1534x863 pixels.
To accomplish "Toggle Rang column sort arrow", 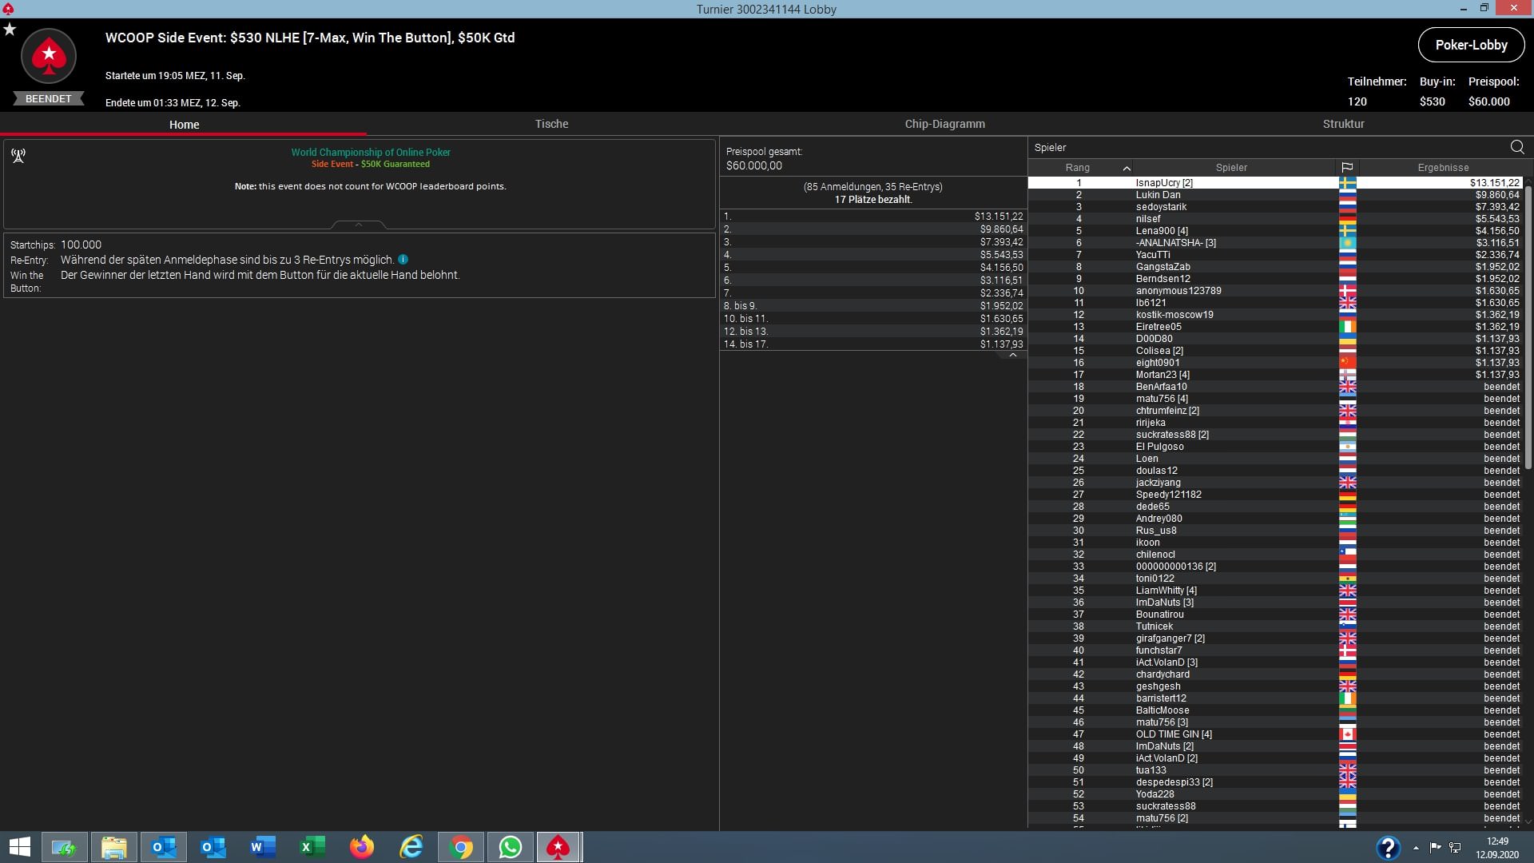I will point(1127,168).
